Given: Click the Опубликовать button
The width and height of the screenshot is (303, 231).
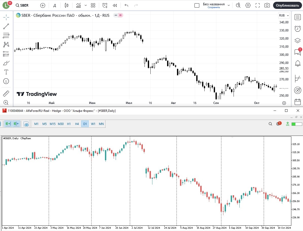Looking at the screenshot, I should 287,5.
